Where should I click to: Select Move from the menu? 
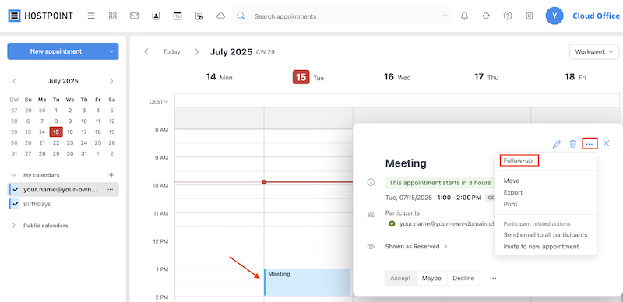click(512, 181)
